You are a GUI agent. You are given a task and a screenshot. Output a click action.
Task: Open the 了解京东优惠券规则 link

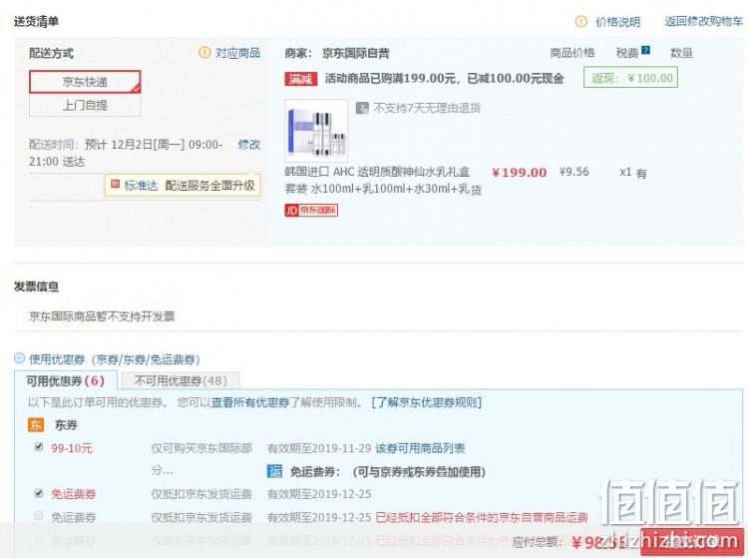[427, 402]
